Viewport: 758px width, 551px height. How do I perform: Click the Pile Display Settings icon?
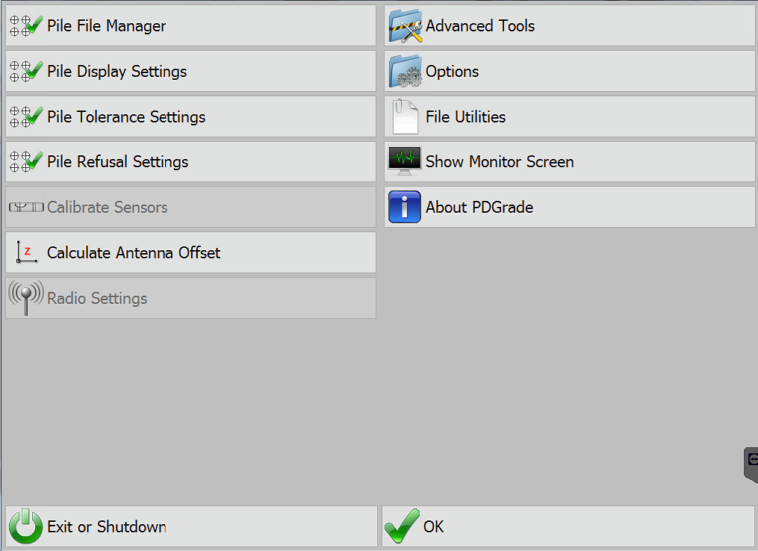[x=26, y=72]
